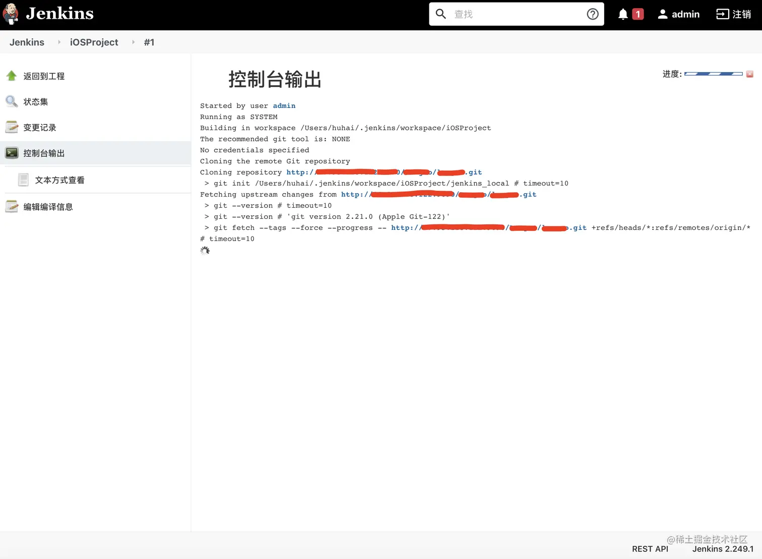The height and width of the screenshot is (559, 762).
Task: Click the build progress bar
Action: [713, 74]
